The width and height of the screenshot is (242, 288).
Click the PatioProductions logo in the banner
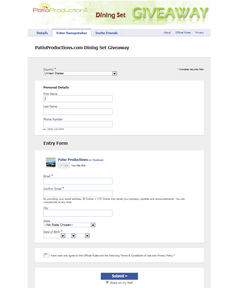click(60, 7)
